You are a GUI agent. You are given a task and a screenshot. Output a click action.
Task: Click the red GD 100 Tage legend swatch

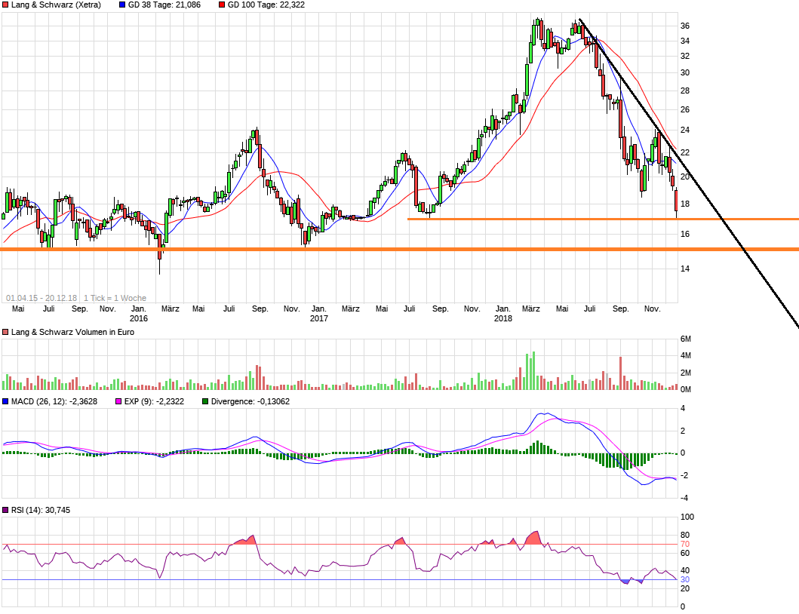click(222, 5)
